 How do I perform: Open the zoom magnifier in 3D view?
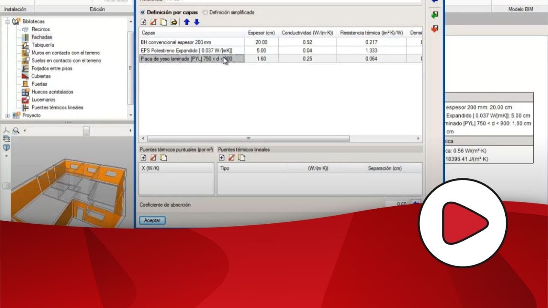[16, 131]
